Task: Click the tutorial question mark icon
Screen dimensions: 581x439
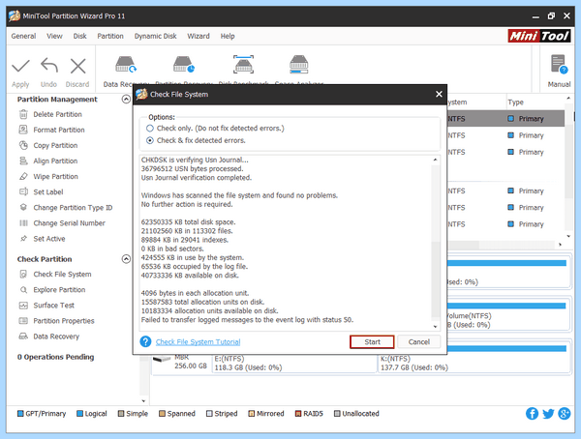Action: [x=145, y=341]
